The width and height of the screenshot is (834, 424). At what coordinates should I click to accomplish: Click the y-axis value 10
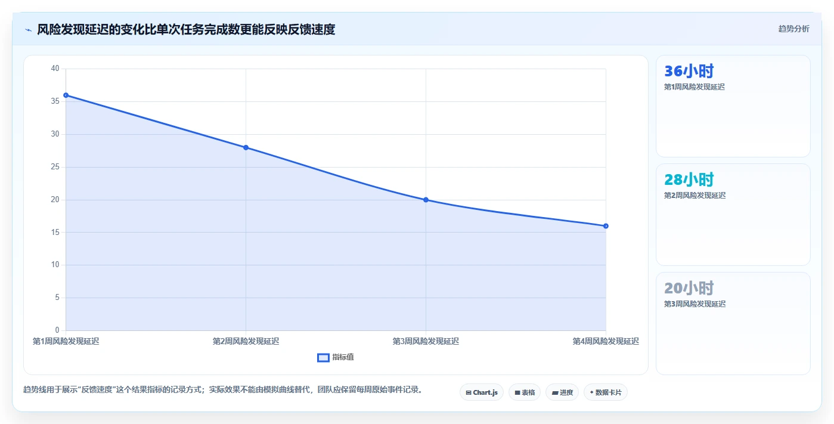coord(55,265)
